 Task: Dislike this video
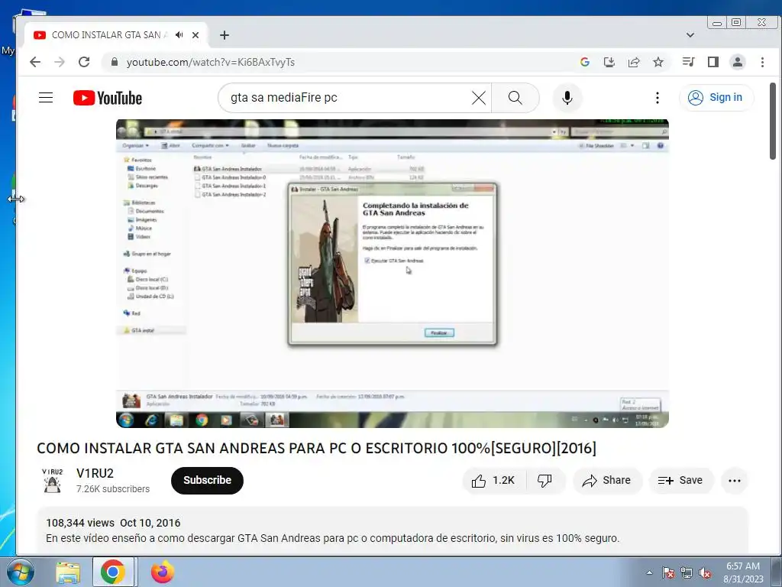click(544, 480)
